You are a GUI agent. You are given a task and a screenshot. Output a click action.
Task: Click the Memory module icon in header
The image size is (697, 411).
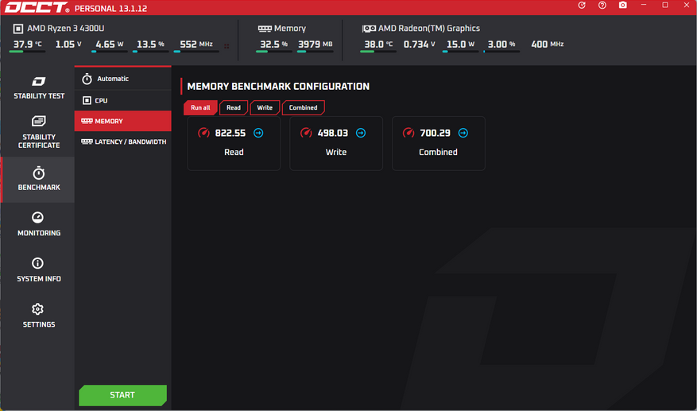coord(265,29)
